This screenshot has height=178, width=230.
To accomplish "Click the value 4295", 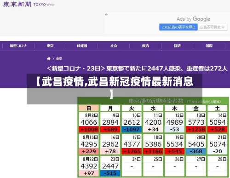I will click(x=89, y=144).
